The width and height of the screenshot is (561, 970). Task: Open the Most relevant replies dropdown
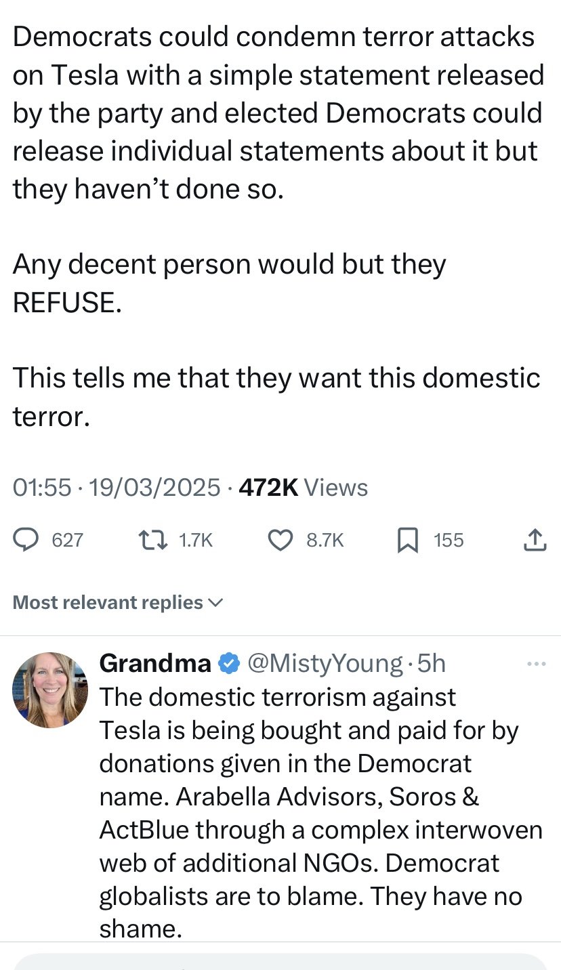[x=118, y=602]
